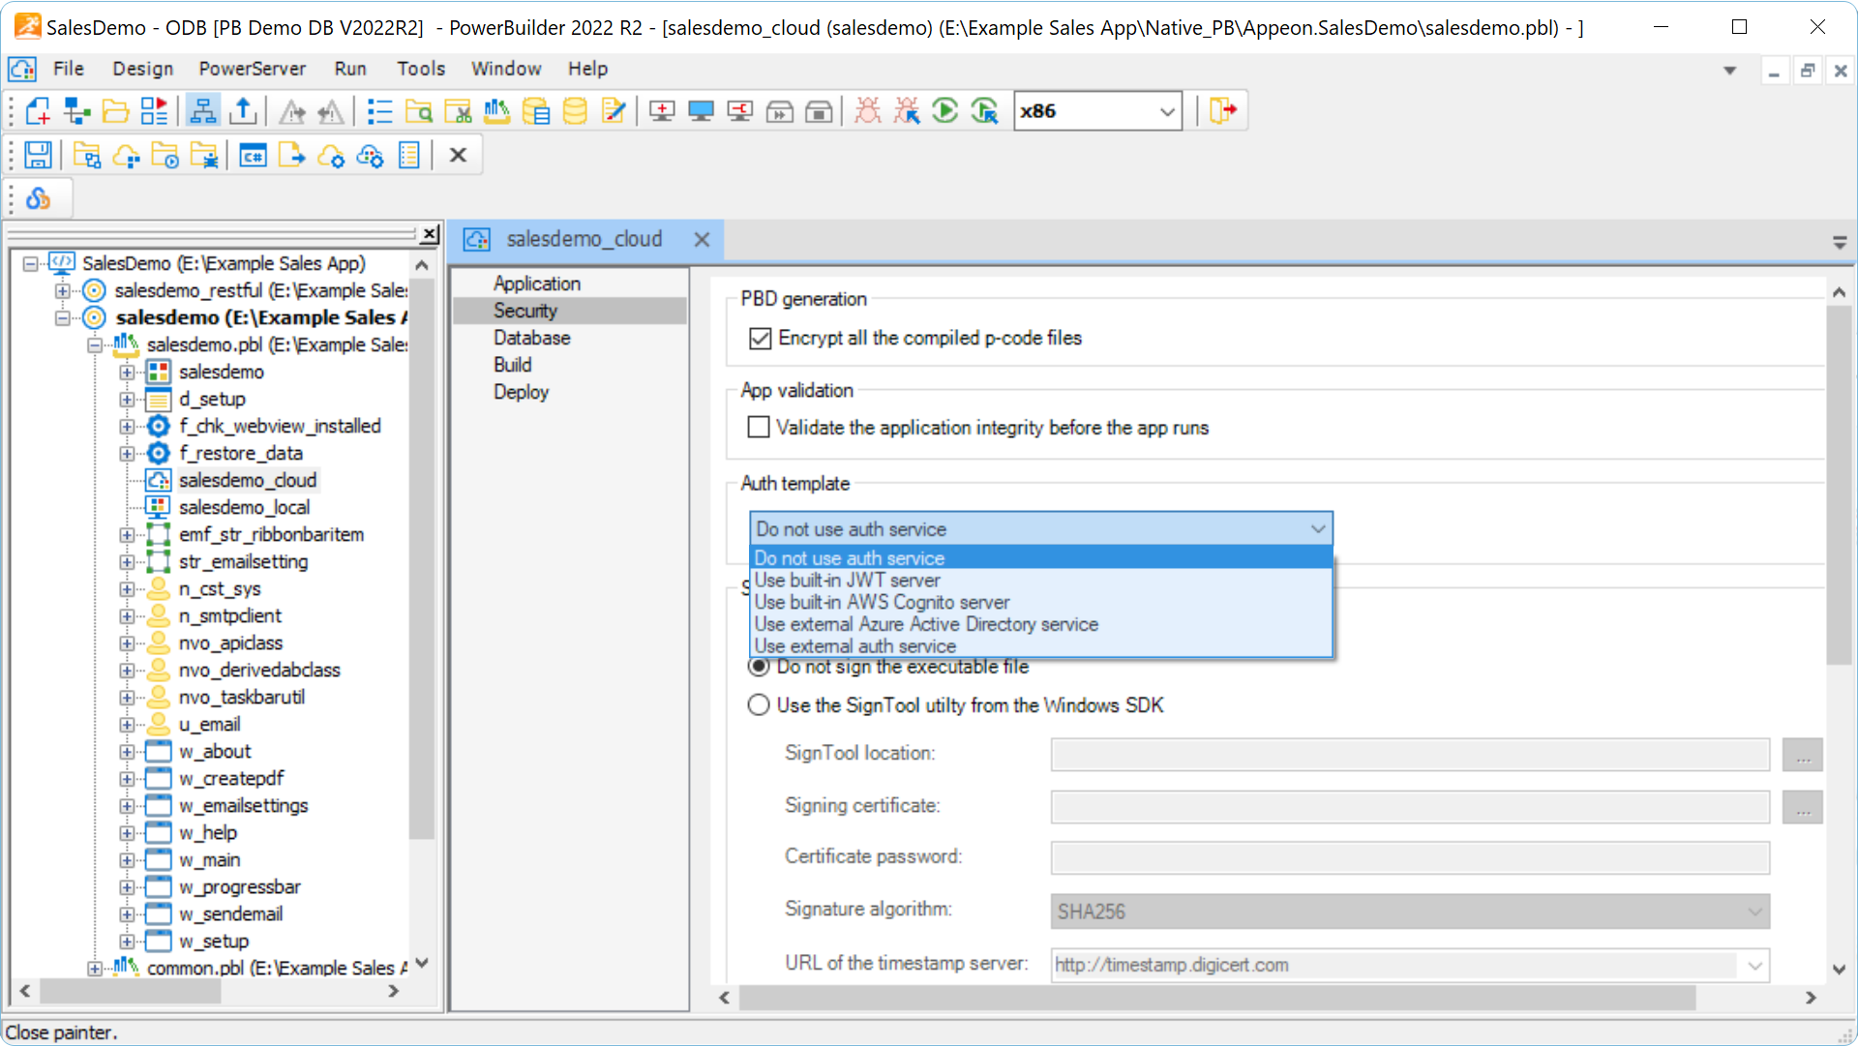Click the New document icon with red plus
This screenshot has height=1046, width=1858.
coord(38,111)
